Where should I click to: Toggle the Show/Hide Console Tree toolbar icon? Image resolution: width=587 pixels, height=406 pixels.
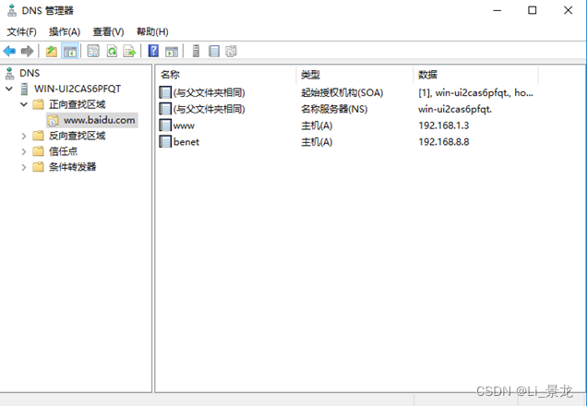pos(70,51)
